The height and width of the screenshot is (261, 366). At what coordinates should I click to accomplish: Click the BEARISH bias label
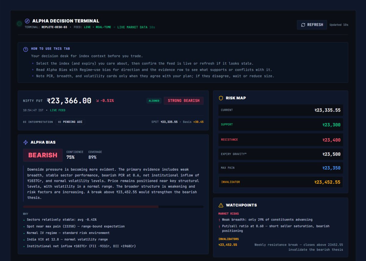point(43,155)
